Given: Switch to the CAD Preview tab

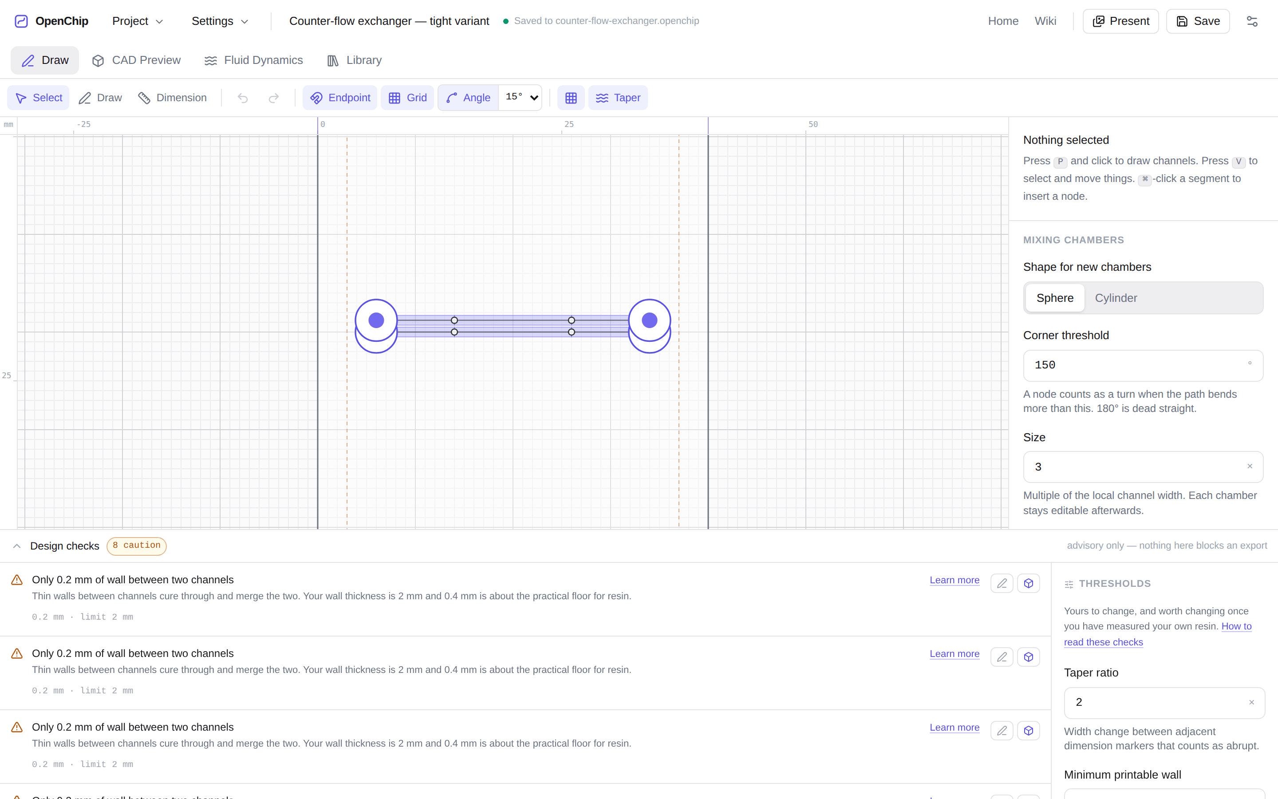Looking at the screenshot, I should 136,60.
